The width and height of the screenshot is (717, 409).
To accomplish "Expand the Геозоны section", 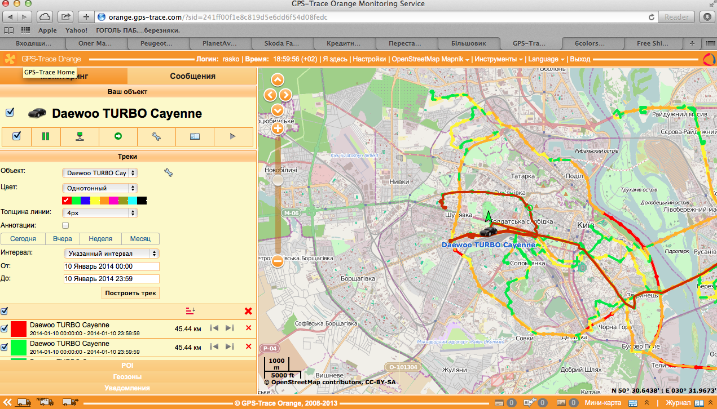I will click(x=127, y=377).
